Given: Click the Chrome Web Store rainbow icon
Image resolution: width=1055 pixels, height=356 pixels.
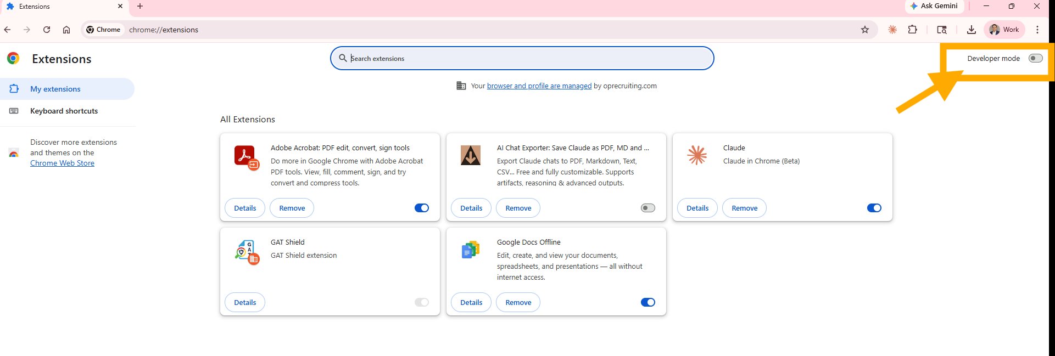Looking at the screenshot, I should (14, 153).
